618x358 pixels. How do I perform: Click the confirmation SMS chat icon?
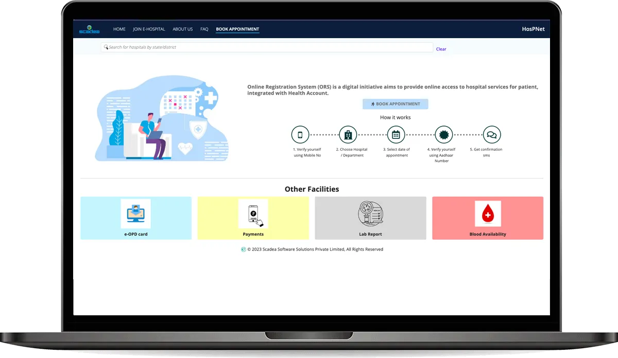[x=492, y=135]
